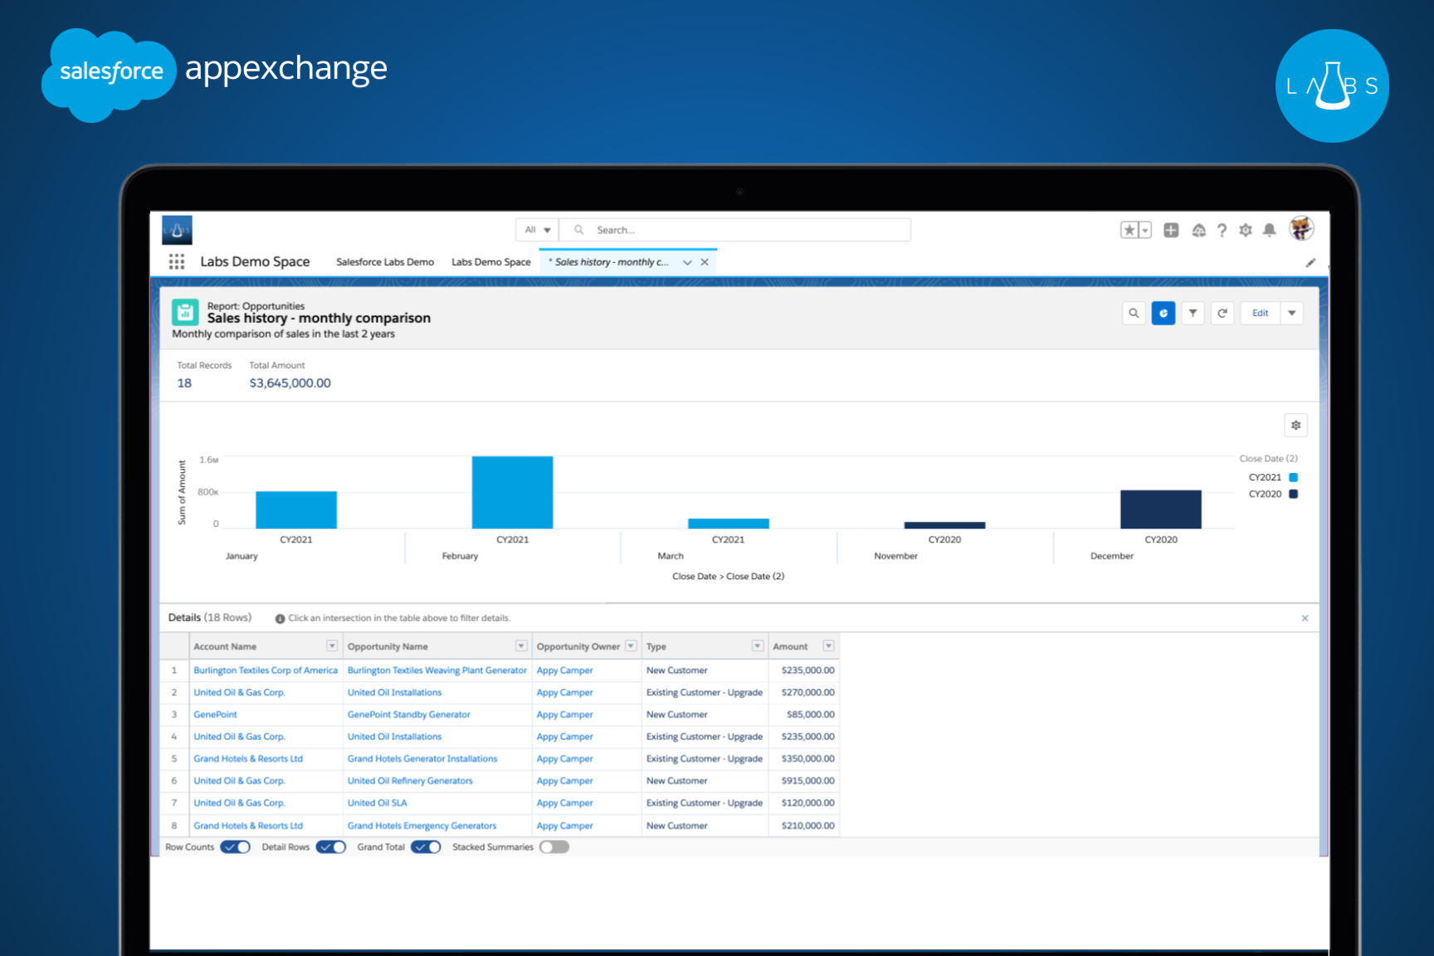The width and height of the screenshot is (1434, 956).
Task: Click the info icon beside filter hint
Action: (x=280, y=618)
